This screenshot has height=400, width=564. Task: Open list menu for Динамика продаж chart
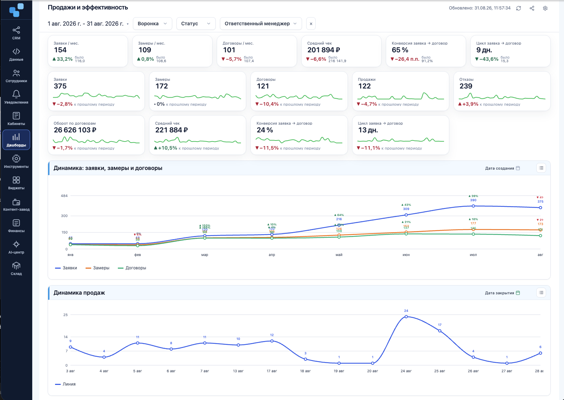541,293
